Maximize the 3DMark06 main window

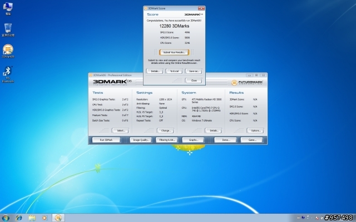[256, 75]
